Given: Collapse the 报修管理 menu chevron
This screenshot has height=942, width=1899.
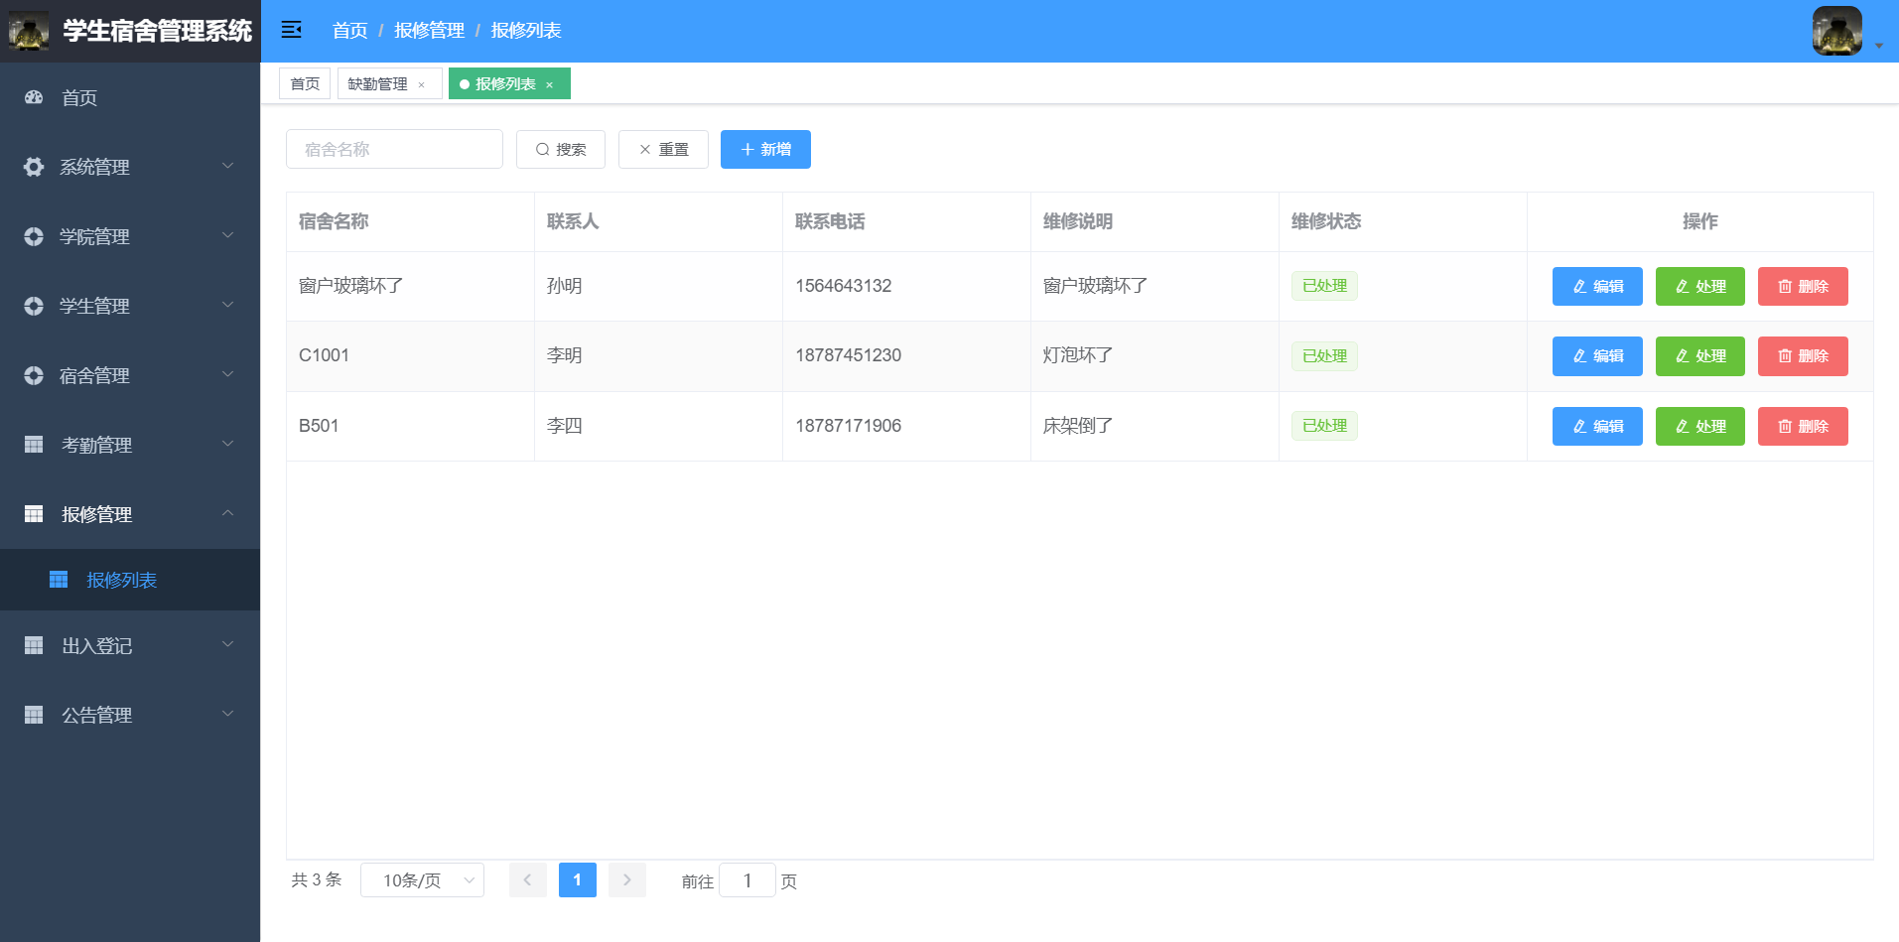Looking at the screenshot, I should pyautogui.click(x=227, y=513).
